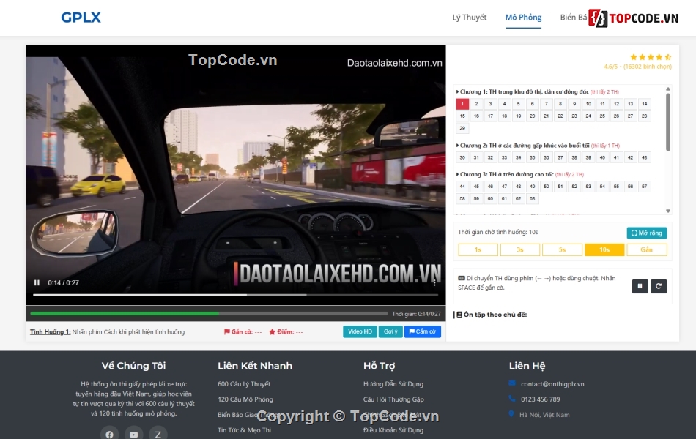
Task: Select situation number 2
Action: pos(476,104)
